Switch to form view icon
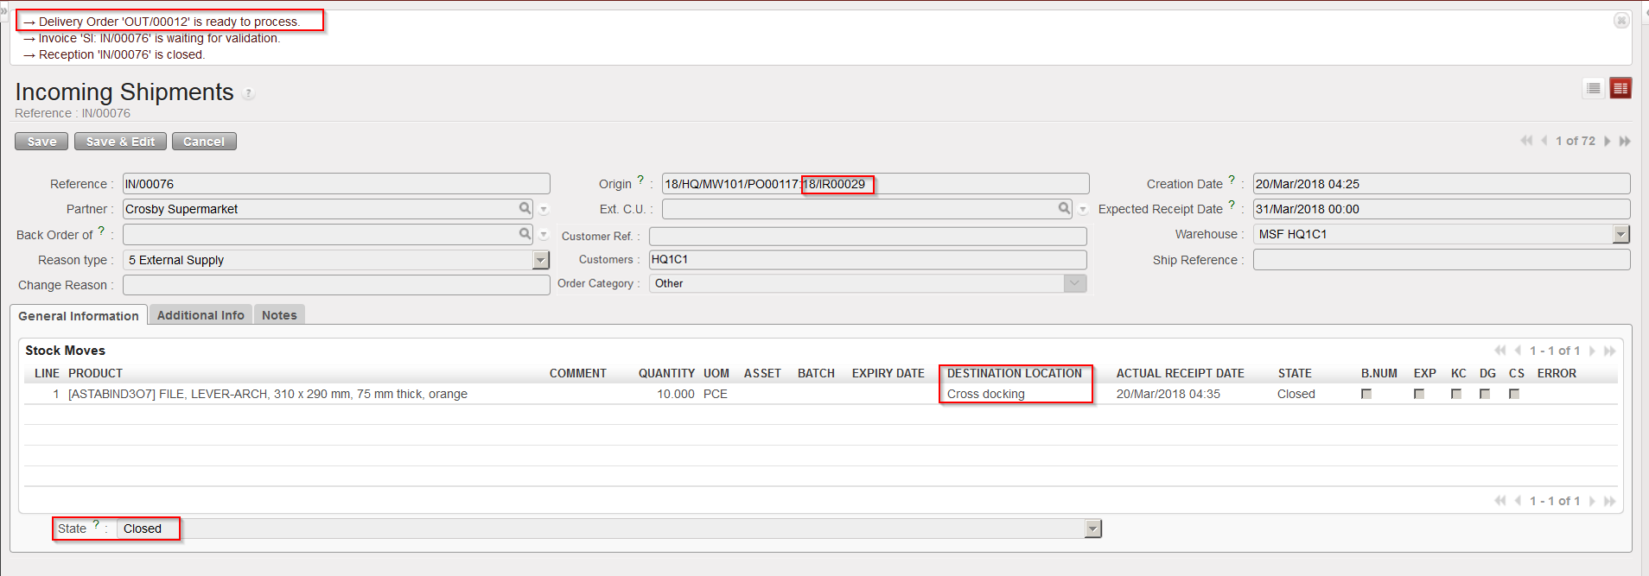The height and width of the screenshot is (576, 1649). coord(1620,88)
